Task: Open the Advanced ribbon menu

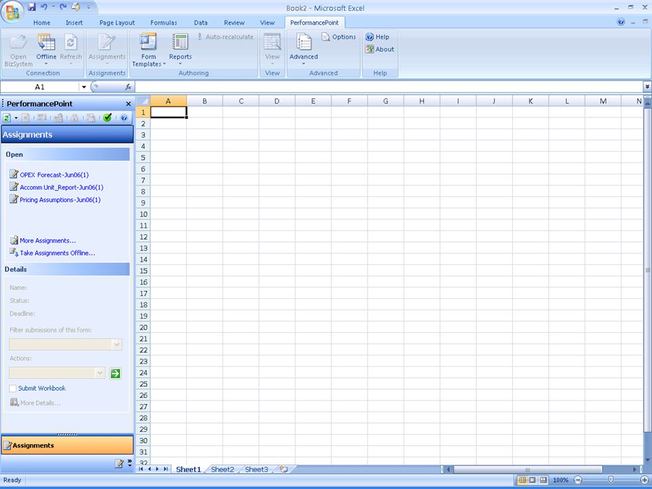Action: (304, 50)
